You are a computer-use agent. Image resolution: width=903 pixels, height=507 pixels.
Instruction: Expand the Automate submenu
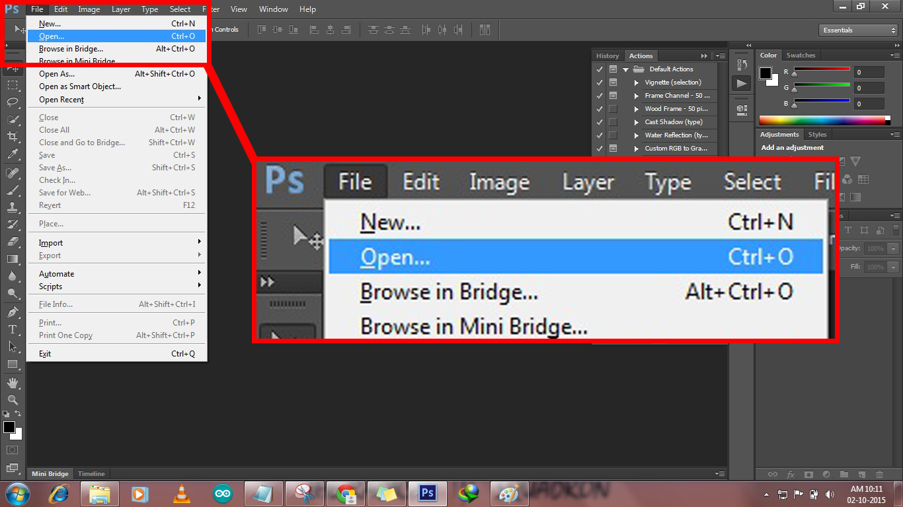tap(117, 274)
